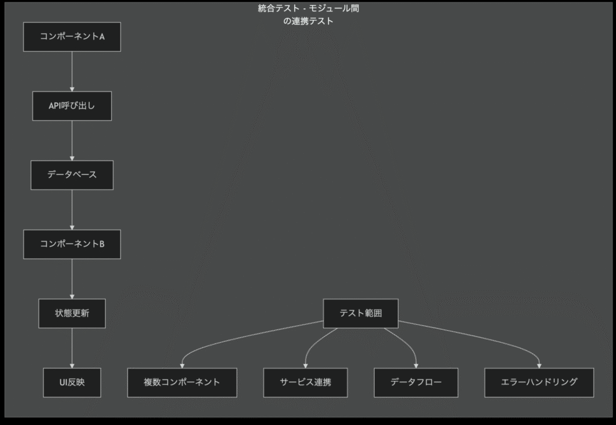
Task: Select the arrow from コンポーネントB to 状態更新
Action: pos(72,278)
